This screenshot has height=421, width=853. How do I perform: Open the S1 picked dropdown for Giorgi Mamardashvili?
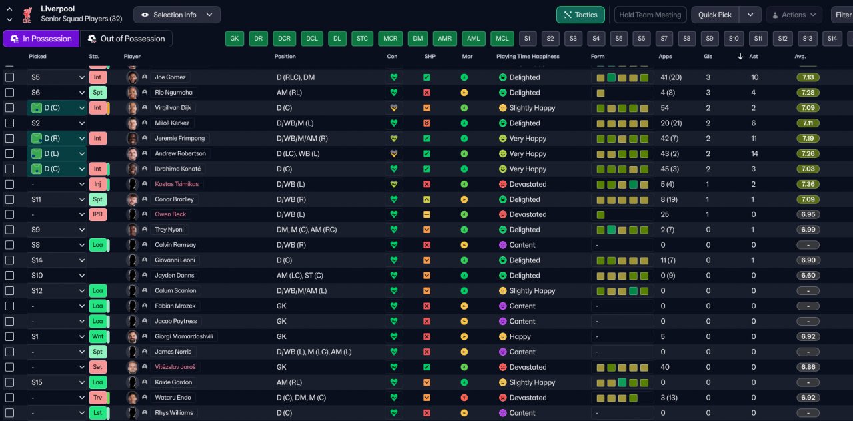pos(57,336)
